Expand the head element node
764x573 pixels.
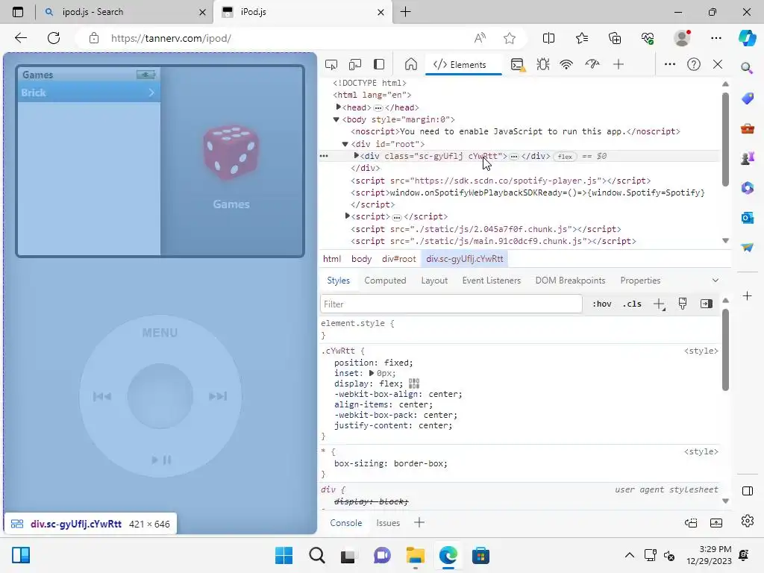[338, 107]
